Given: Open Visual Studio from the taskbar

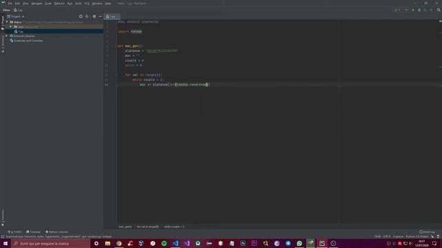Looking at the screenshot, I should 186,243.
